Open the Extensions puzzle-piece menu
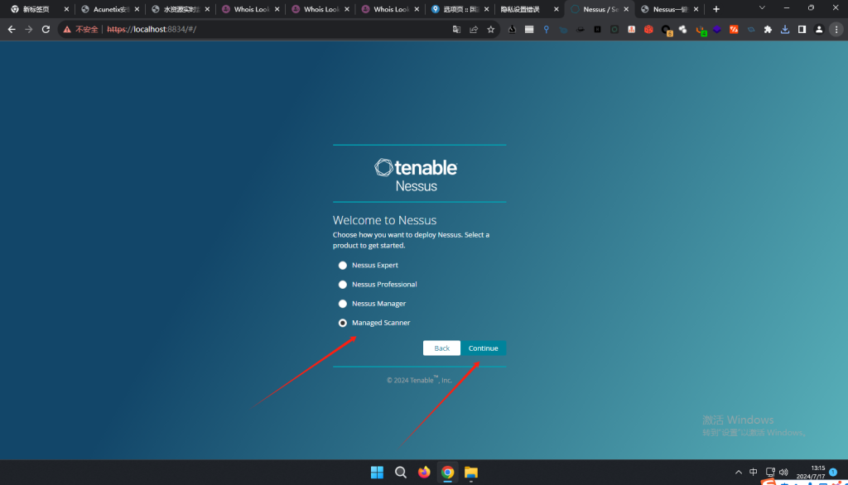The image size is (848, 485). [768, 29]
